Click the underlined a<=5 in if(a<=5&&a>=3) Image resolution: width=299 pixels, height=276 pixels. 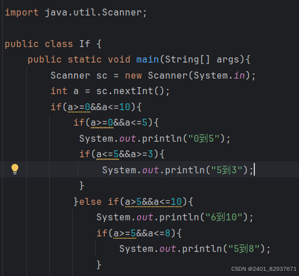point(108,154)
